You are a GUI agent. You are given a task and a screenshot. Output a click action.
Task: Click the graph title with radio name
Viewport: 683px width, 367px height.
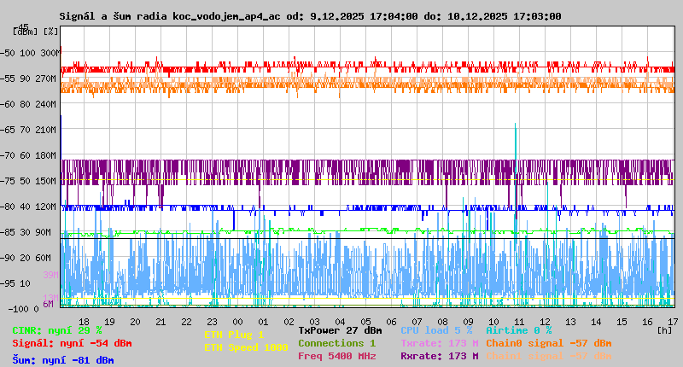point(310,16)
